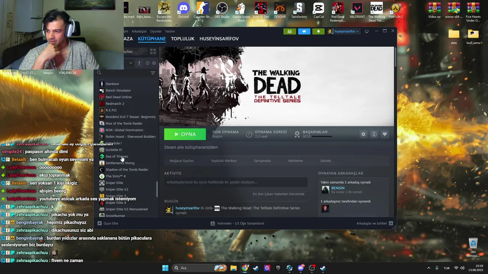Open Chrome from taskbar
The height and width of the screenshot is (274, 488).
pos(245,268)
